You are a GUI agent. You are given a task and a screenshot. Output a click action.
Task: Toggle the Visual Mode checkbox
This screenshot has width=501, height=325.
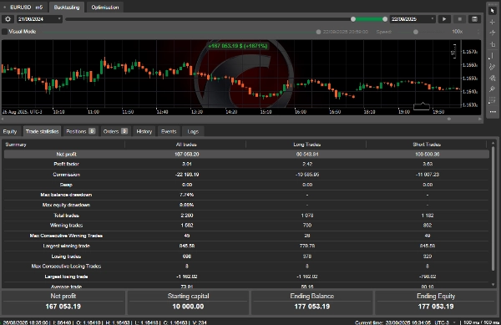(4, 32)
